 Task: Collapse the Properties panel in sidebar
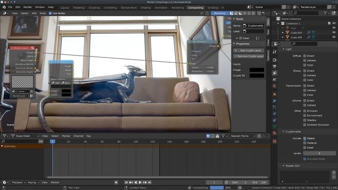(234, 44)
